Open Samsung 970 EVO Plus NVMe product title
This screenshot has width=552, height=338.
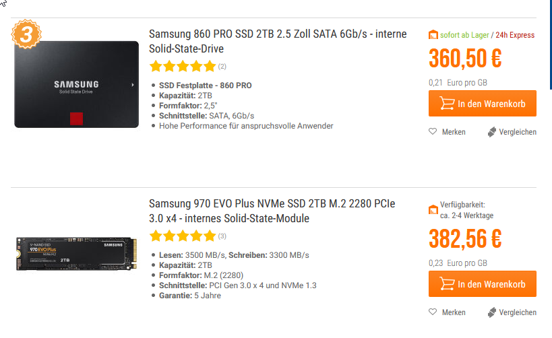[272, 211]
